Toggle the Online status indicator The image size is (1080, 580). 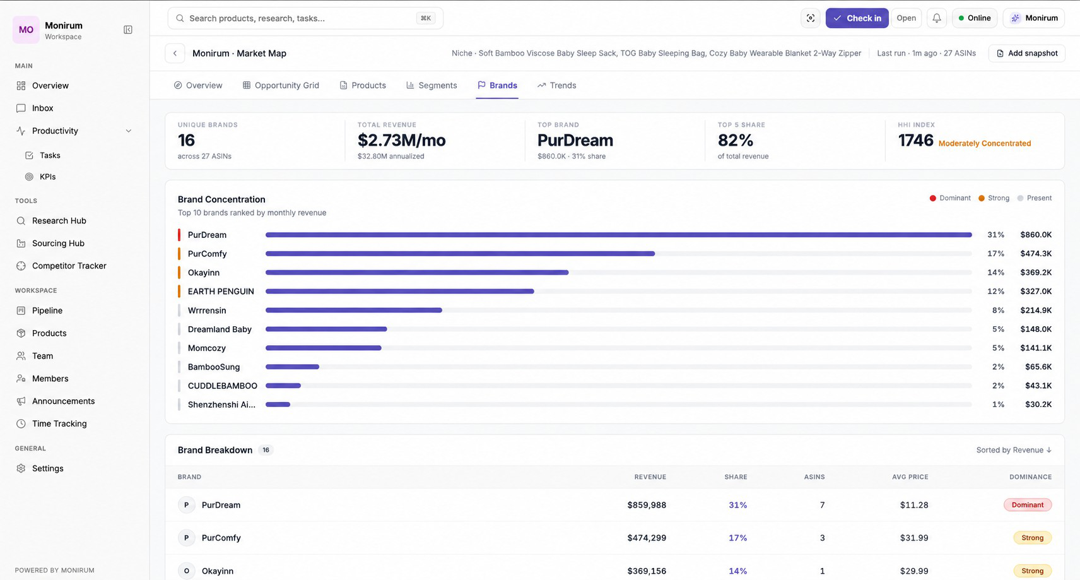[975, 18]
